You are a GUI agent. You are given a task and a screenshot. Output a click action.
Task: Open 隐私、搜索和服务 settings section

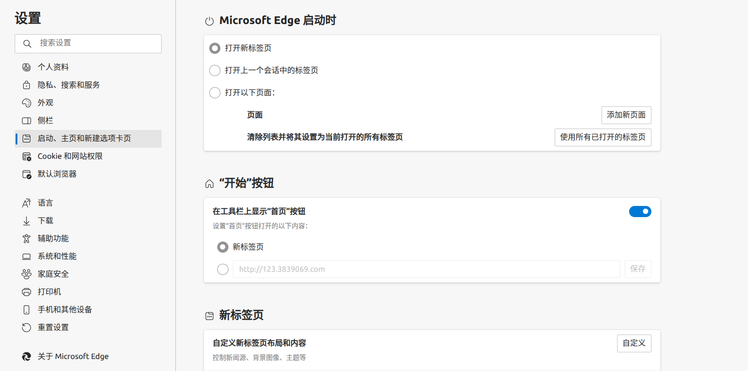[88, 85]
